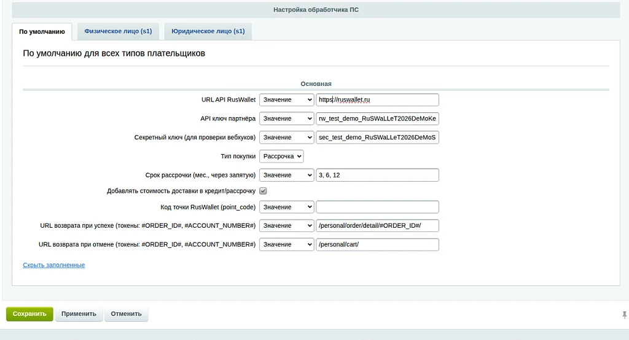Viewport: 629px width, 340px height.
Task: Click the Срок рассрочки field with 3, 6, 12
Action: coord(377,175)
